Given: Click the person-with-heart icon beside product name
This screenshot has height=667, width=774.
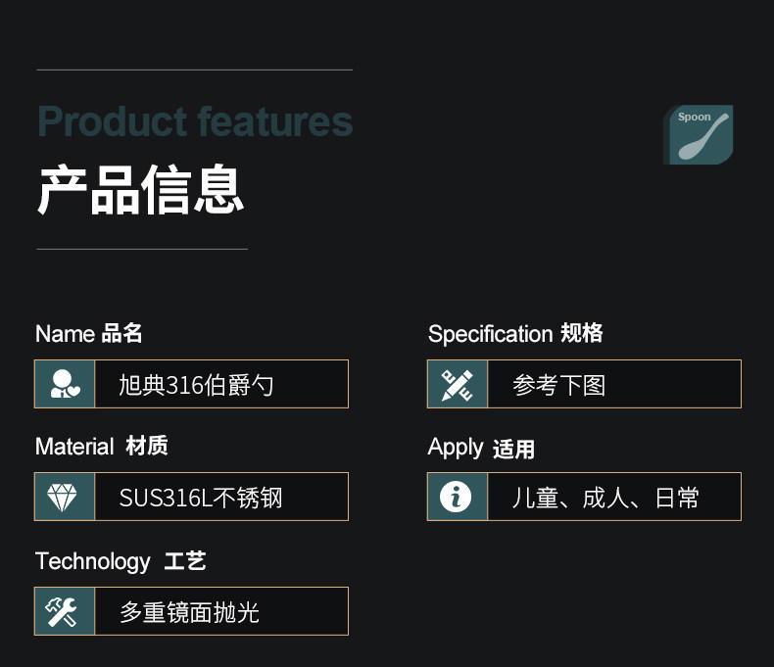Looking at the screenshot, I should [65, 384].
